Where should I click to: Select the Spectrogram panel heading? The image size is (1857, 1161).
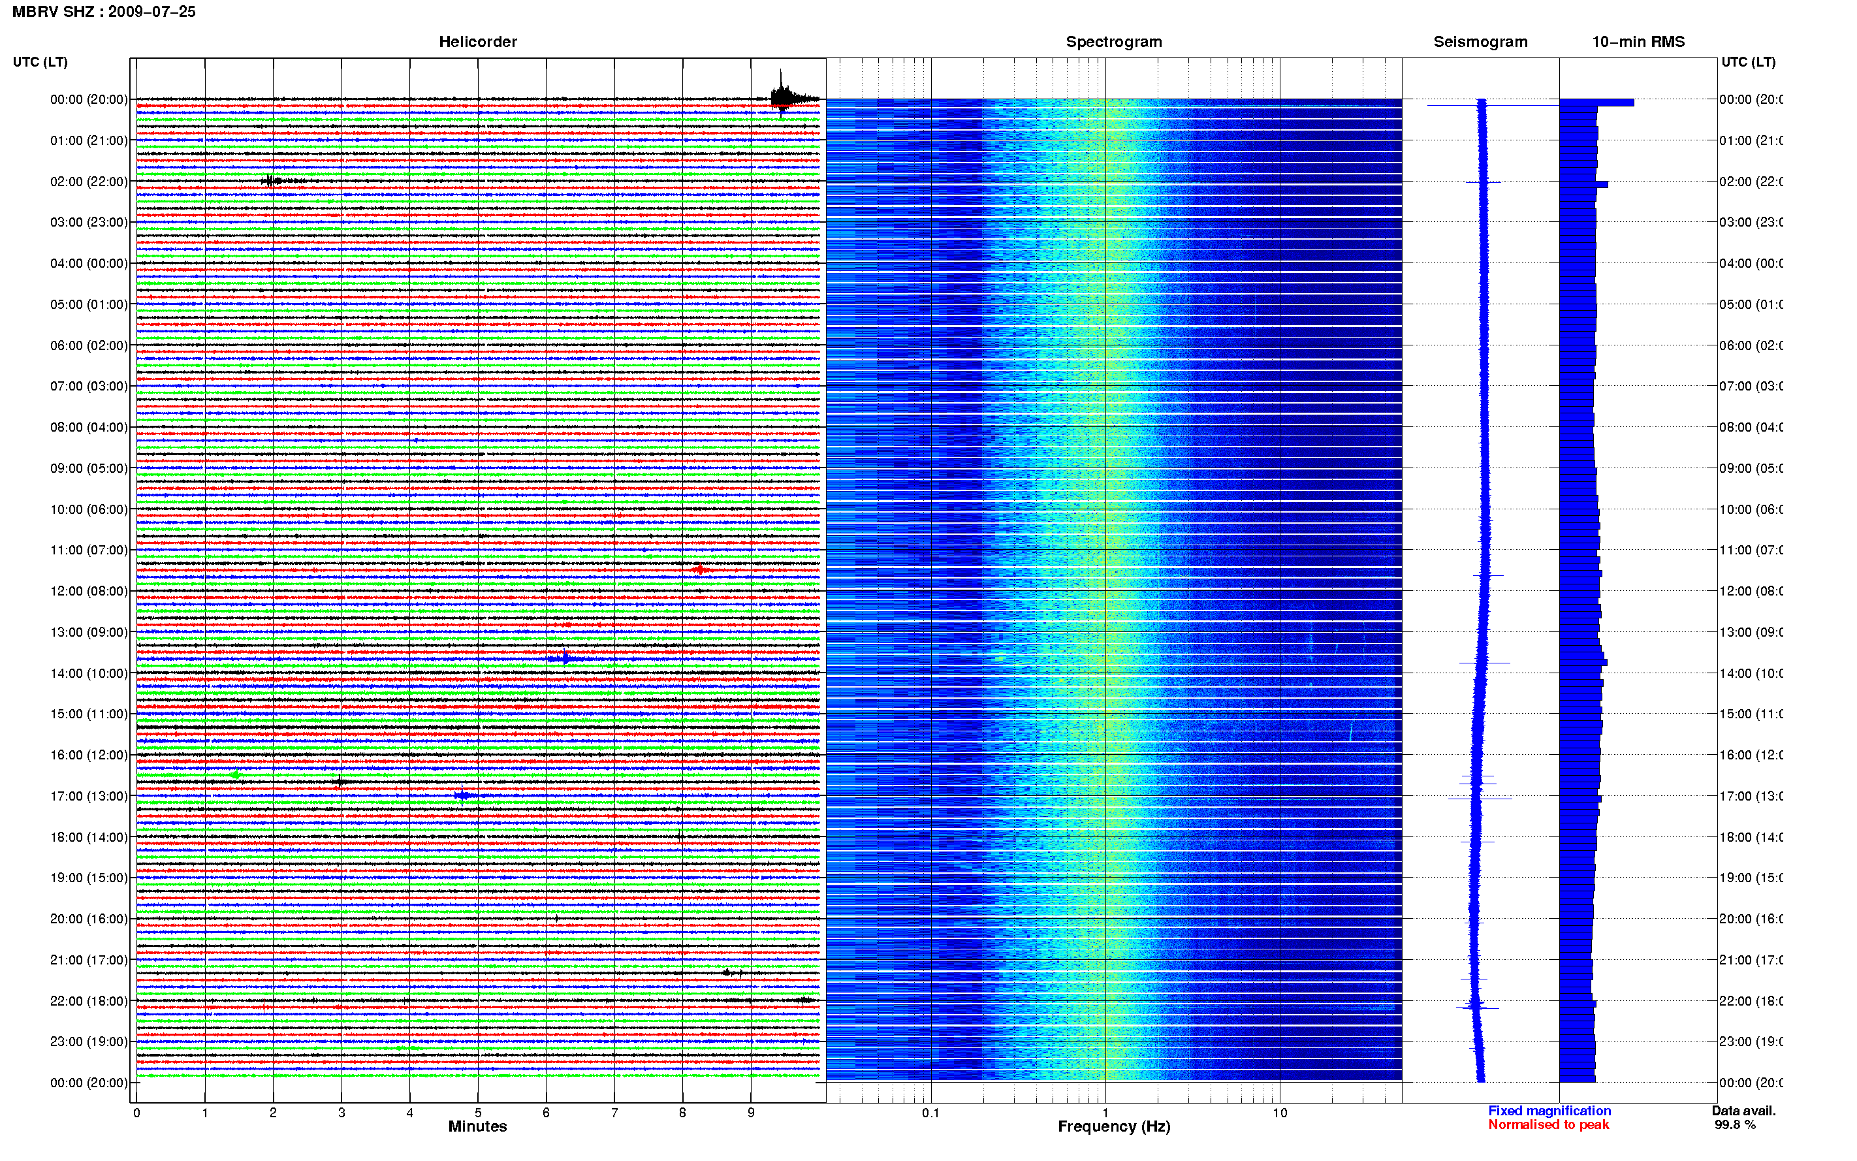click(x=1113, y=42)
